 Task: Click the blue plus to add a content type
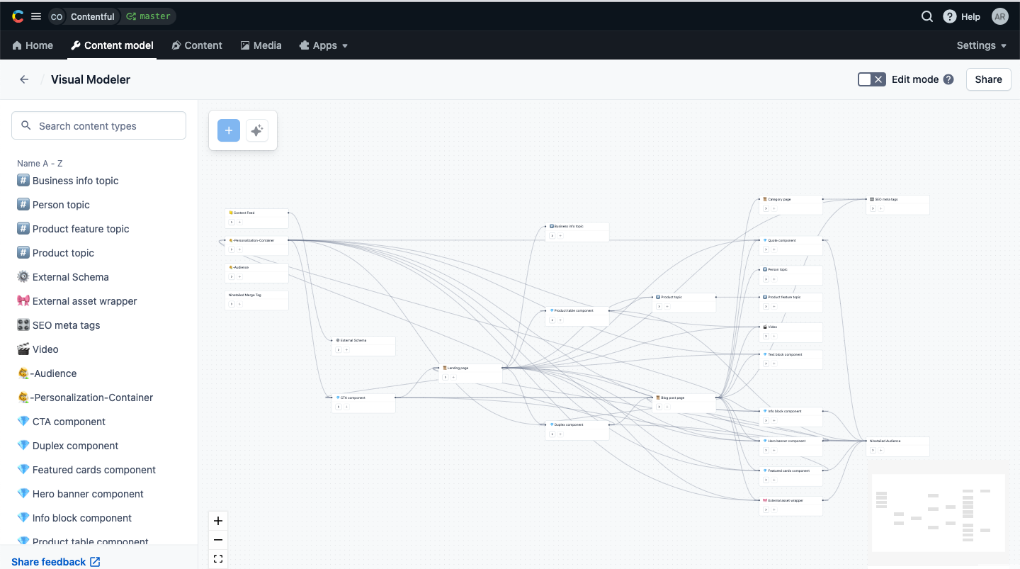(x=228, y=130)
